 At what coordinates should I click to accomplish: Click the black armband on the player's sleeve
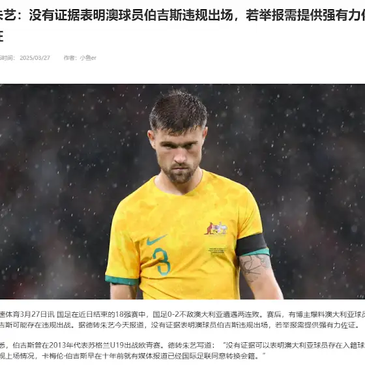pyautogui.click(x=252, y=244)
